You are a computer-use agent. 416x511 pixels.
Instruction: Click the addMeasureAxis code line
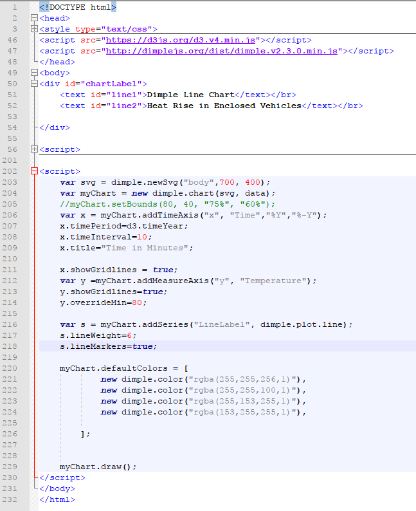pyautogui.click(x=188, y=281)
